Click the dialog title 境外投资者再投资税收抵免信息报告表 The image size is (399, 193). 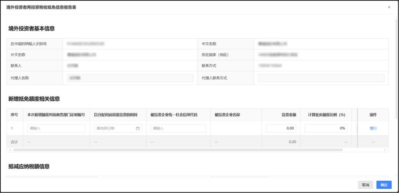41,7
